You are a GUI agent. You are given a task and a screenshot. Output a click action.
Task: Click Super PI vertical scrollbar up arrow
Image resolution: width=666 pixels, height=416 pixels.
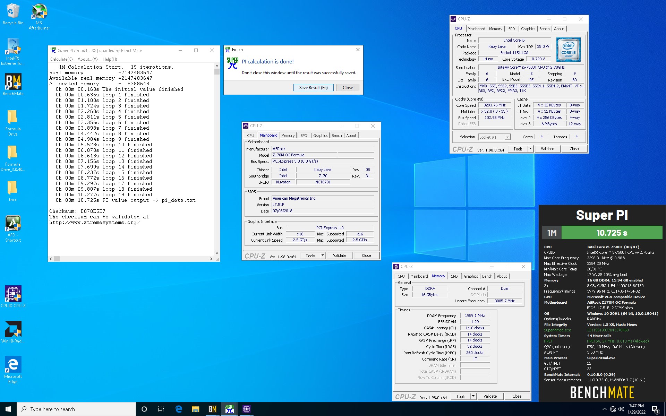point(217,66)
